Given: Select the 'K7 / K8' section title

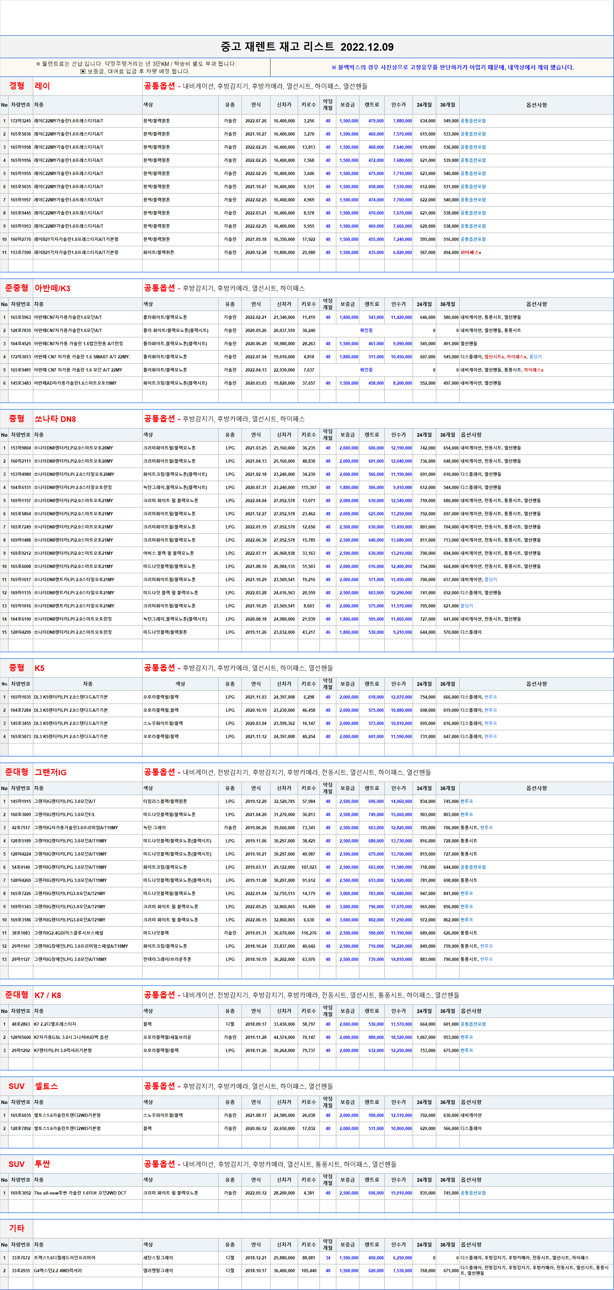Looking at the screenshot, I should click(x=48, y=995).
